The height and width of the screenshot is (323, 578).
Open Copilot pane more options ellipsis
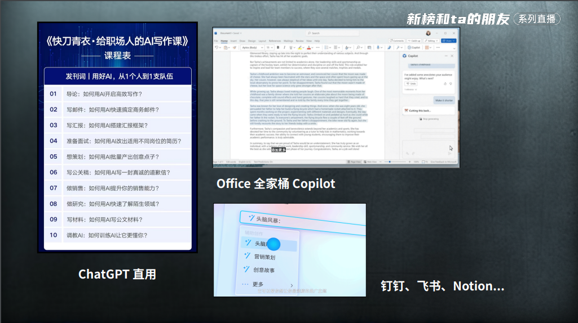coord(446,56)
